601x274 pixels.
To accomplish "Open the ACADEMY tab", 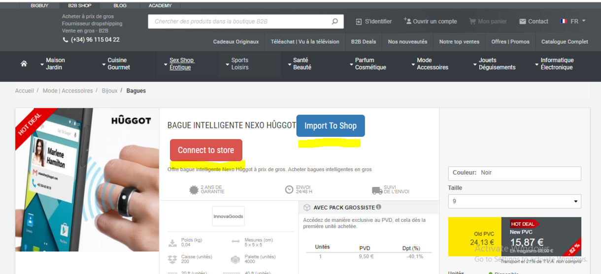I will click(160, 6).
